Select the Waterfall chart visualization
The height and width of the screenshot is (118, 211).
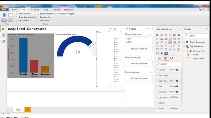[x=157, y=42]
